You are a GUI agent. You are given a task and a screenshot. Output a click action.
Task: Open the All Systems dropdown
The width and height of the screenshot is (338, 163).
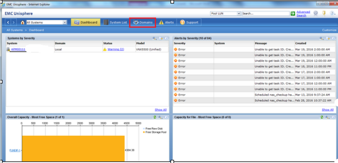pos(47,22)
